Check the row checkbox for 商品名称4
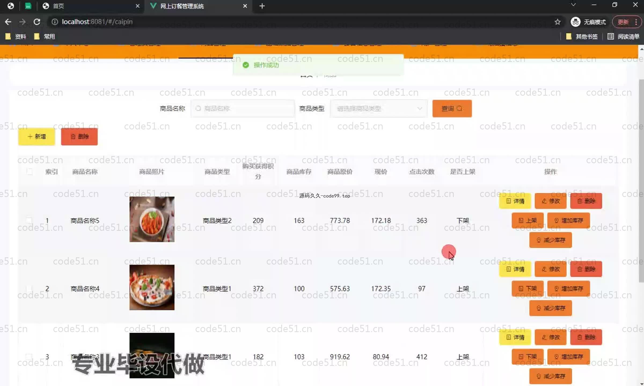644x386 pixels. [29, 288]
